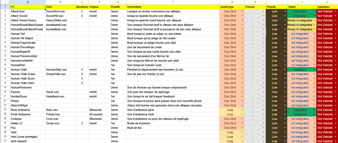The width and height of the screenshot is (338, 143).
Task: Open integrated Statut dropdown for Foret ambiance row
Action: click(x=314, y=114)
